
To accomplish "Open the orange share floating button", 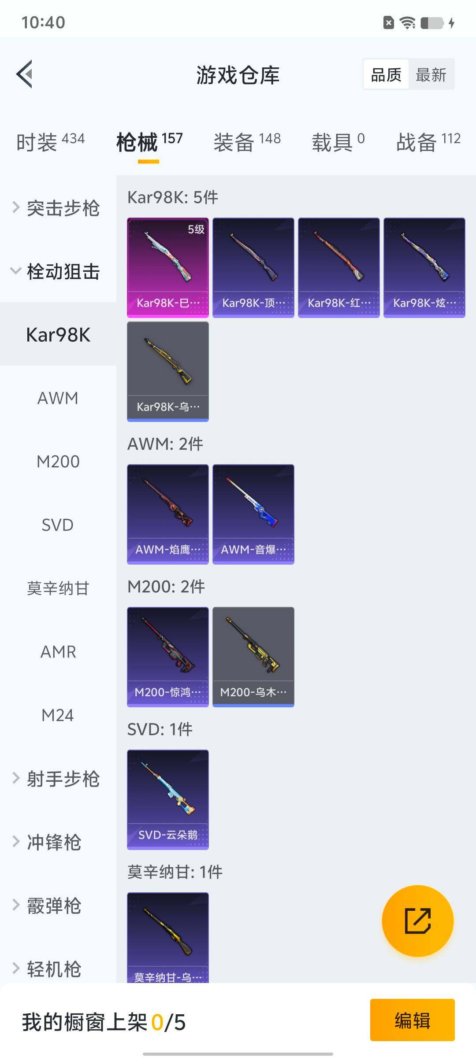I will (x=417, y=920).
